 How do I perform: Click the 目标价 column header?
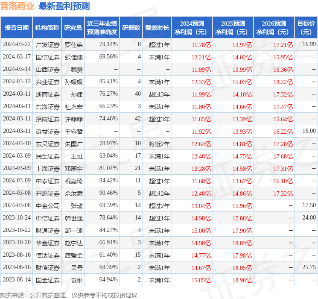(x=306, y=28)
